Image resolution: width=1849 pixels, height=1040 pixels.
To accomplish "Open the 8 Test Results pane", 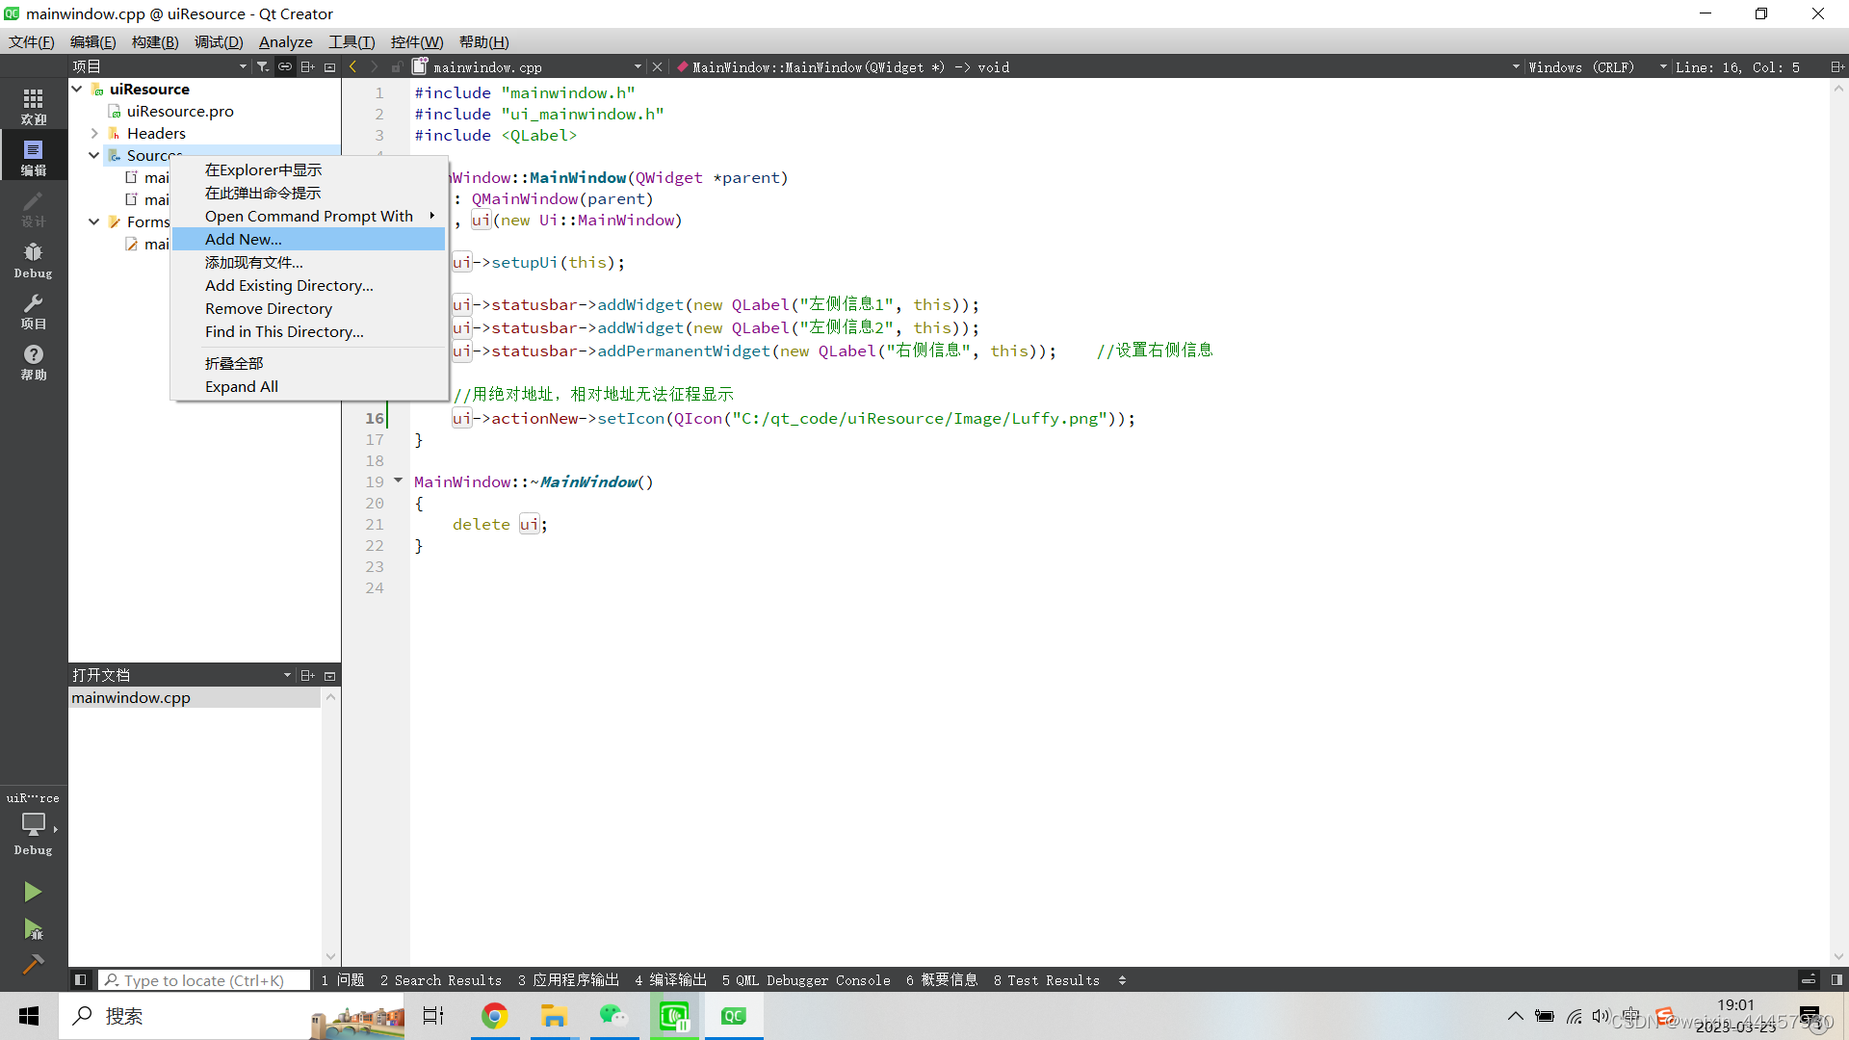I will (1047, 979).
